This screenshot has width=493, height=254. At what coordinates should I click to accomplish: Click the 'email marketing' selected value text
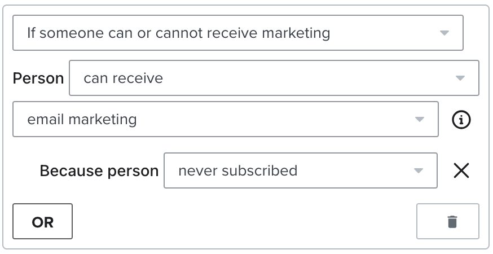82,119
